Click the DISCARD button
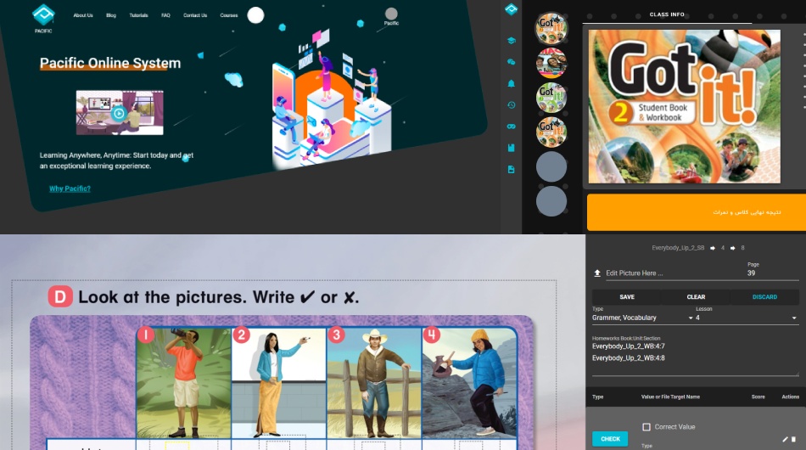 (765, 296)
